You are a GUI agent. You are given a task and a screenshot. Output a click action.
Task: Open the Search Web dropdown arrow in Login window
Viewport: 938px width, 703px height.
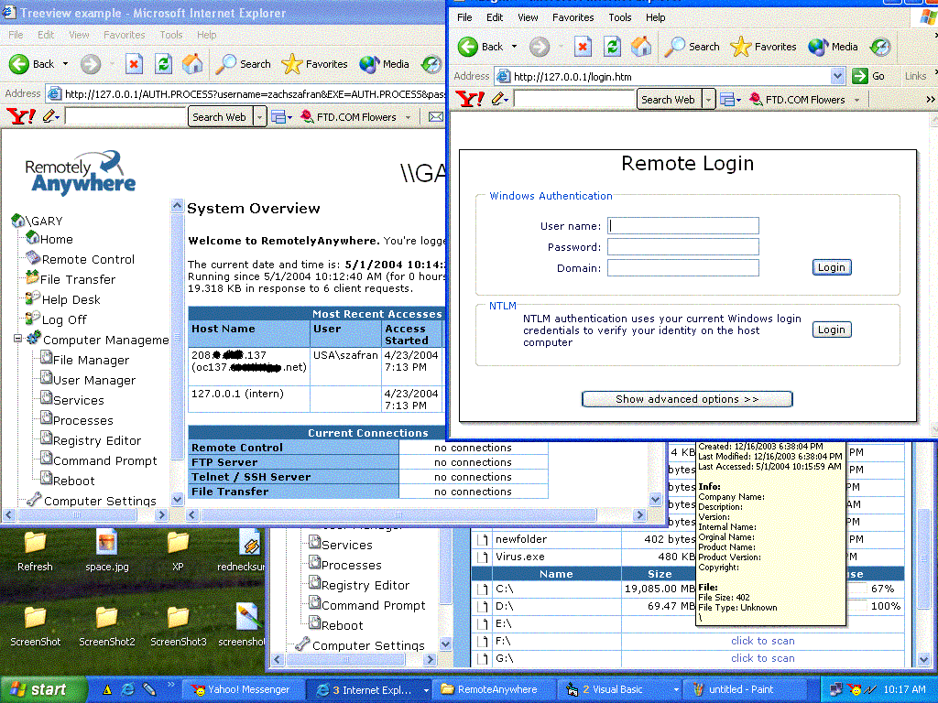click(x=709, y=100)
